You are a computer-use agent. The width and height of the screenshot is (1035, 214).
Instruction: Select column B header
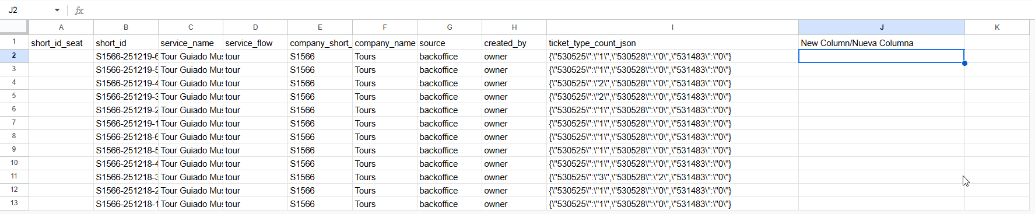pos(126,27)
